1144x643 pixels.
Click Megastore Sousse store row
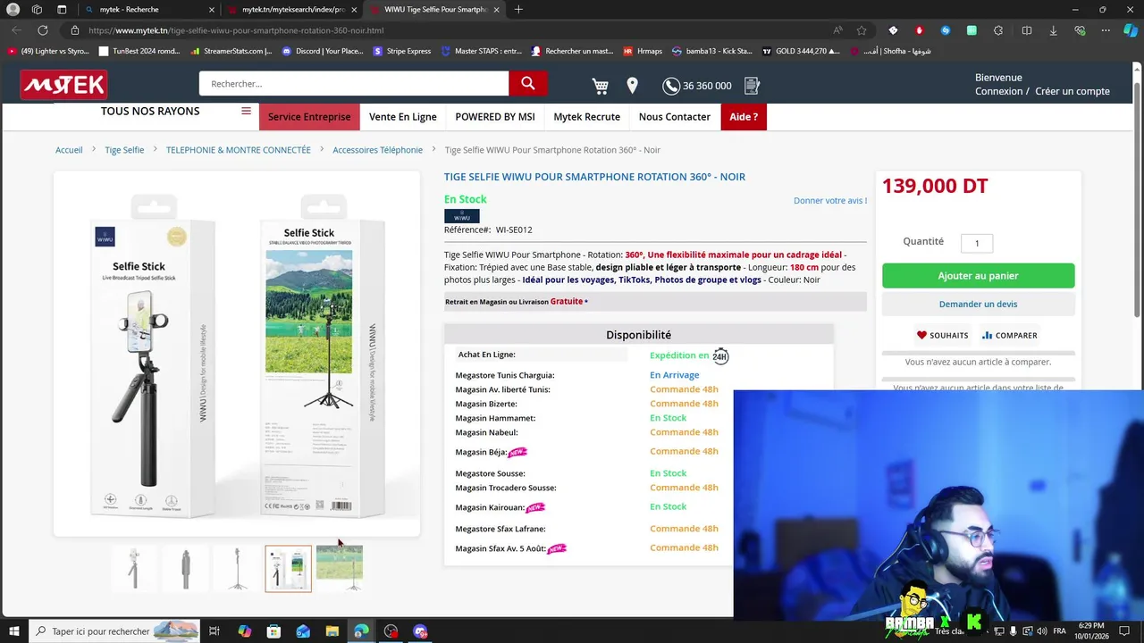586,473
